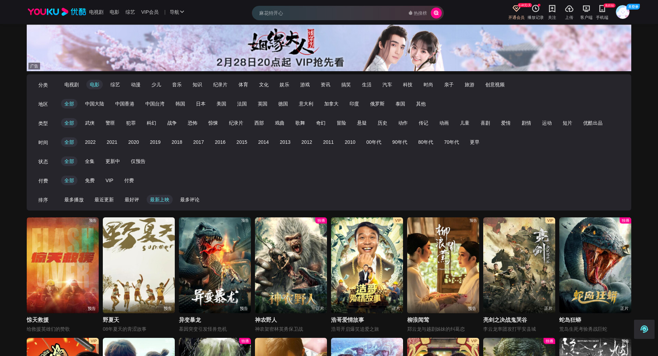Open the 惊天救援 movie poster
Image resolution: width=658 pixels, height=356 pixels.
point(63,265)
